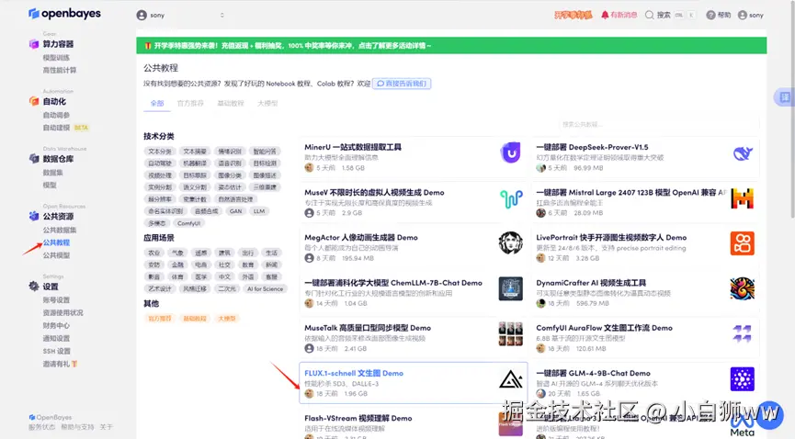Image resolution: width=795 pixels, height=439 pixels.
Task: Click the bell notification icon
Action: click(x=605, y=16)
